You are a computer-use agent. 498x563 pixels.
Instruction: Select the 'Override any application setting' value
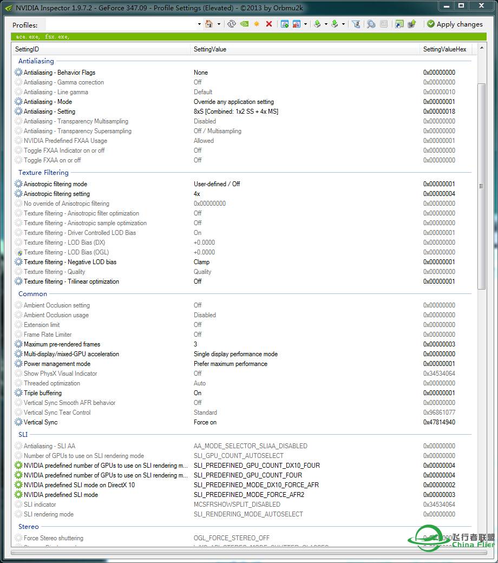tap(234, 102)
